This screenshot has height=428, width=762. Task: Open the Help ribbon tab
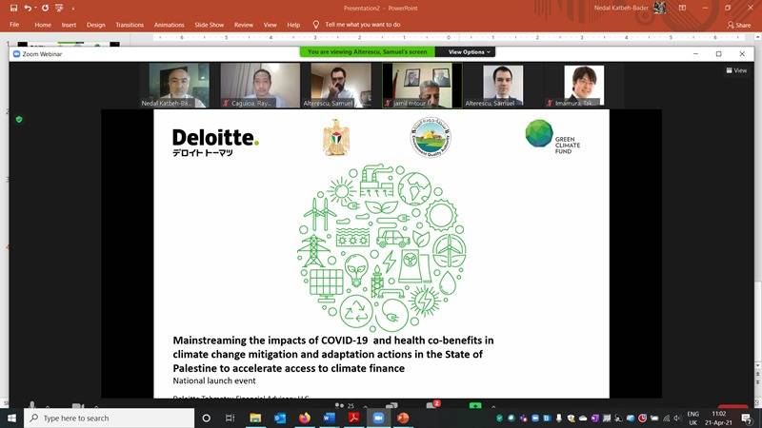pyautogui.click(x=293, y=25)
